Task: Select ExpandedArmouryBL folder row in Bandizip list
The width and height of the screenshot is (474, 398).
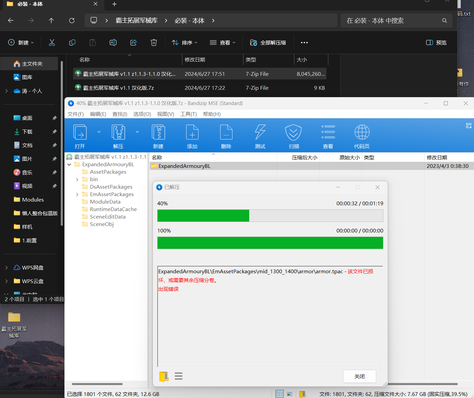Action: tap(312, 166)
